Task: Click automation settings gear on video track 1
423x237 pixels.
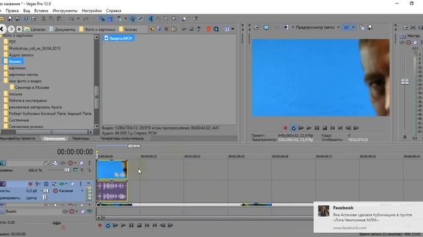Action: tap(71, 163)
